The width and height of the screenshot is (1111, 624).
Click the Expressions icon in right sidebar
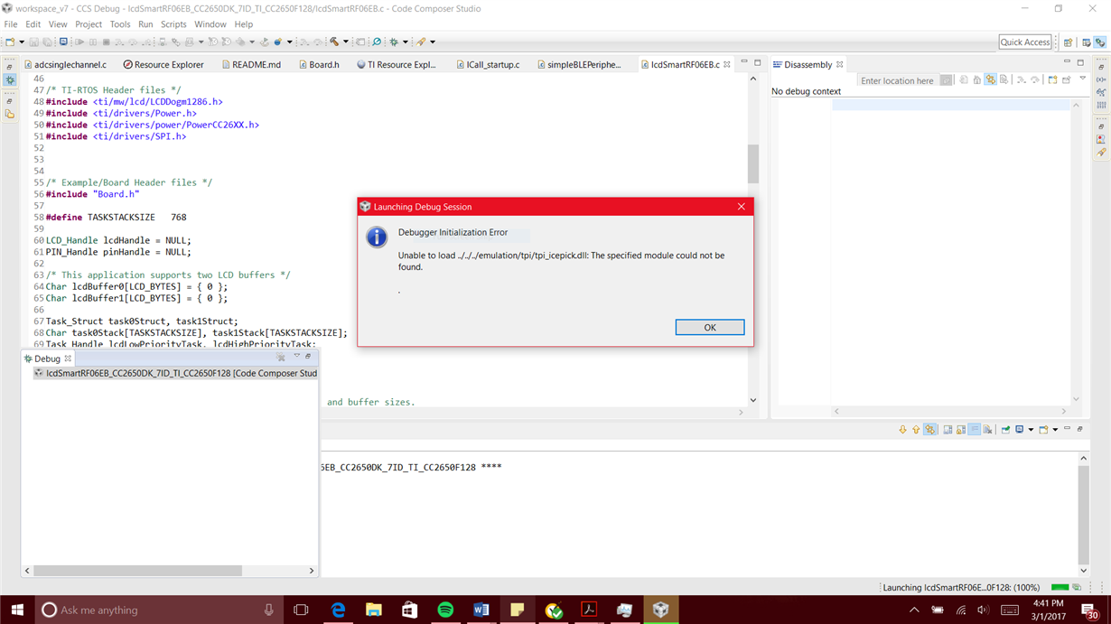pyautogui.click(x=1101, y=91)
